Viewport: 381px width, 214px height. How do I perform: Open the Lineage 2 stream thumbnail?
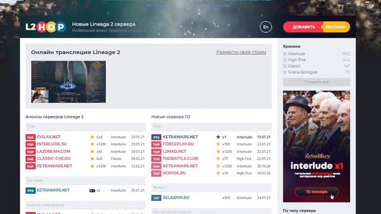[68, 82]
